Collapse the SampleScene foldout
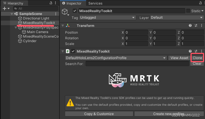 [12, 14]
